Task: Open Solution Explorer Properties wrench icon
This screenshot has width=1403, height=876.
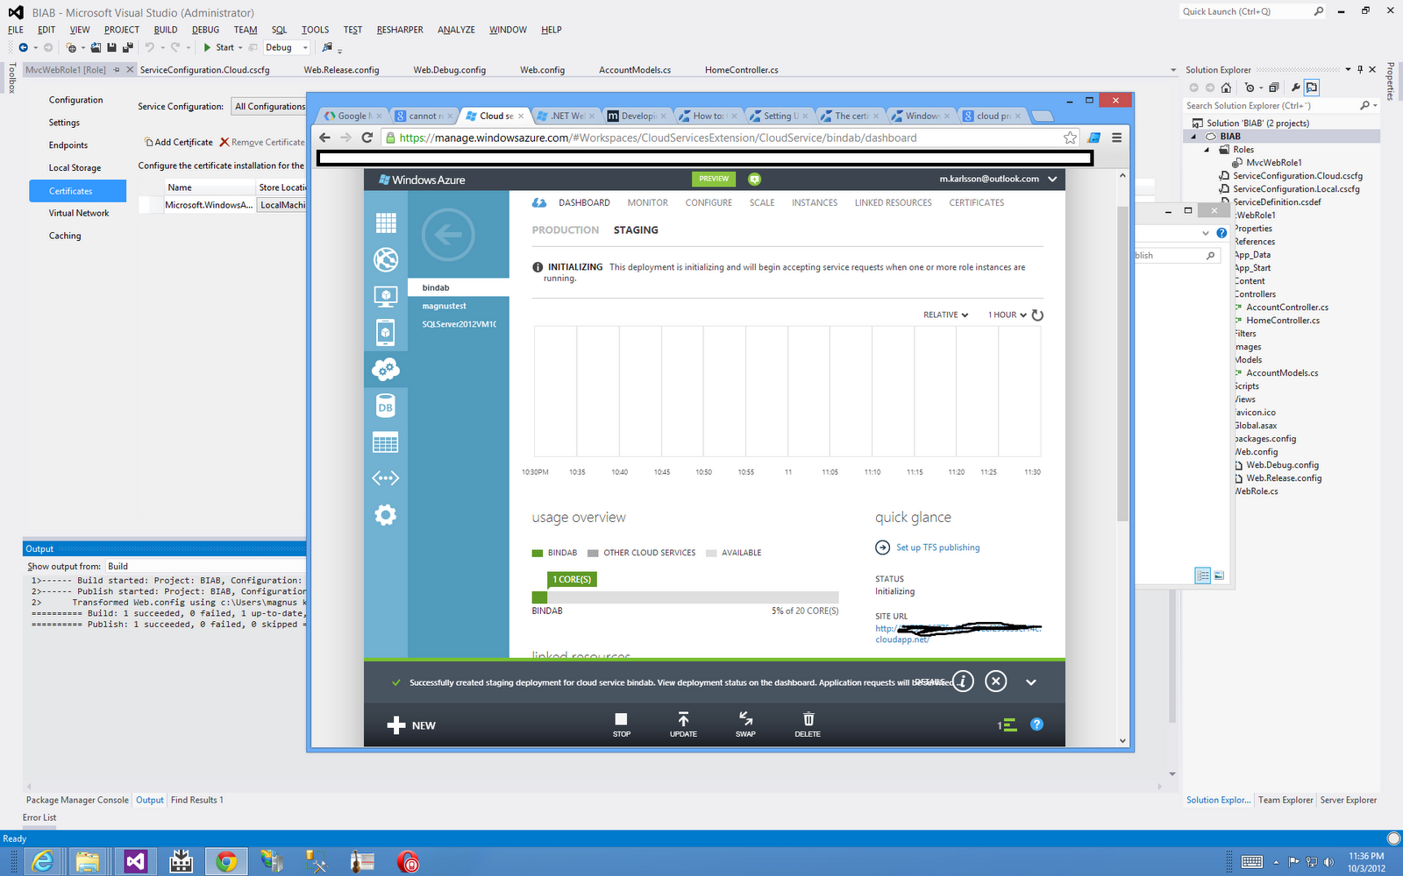Action: pos(1295,88)
